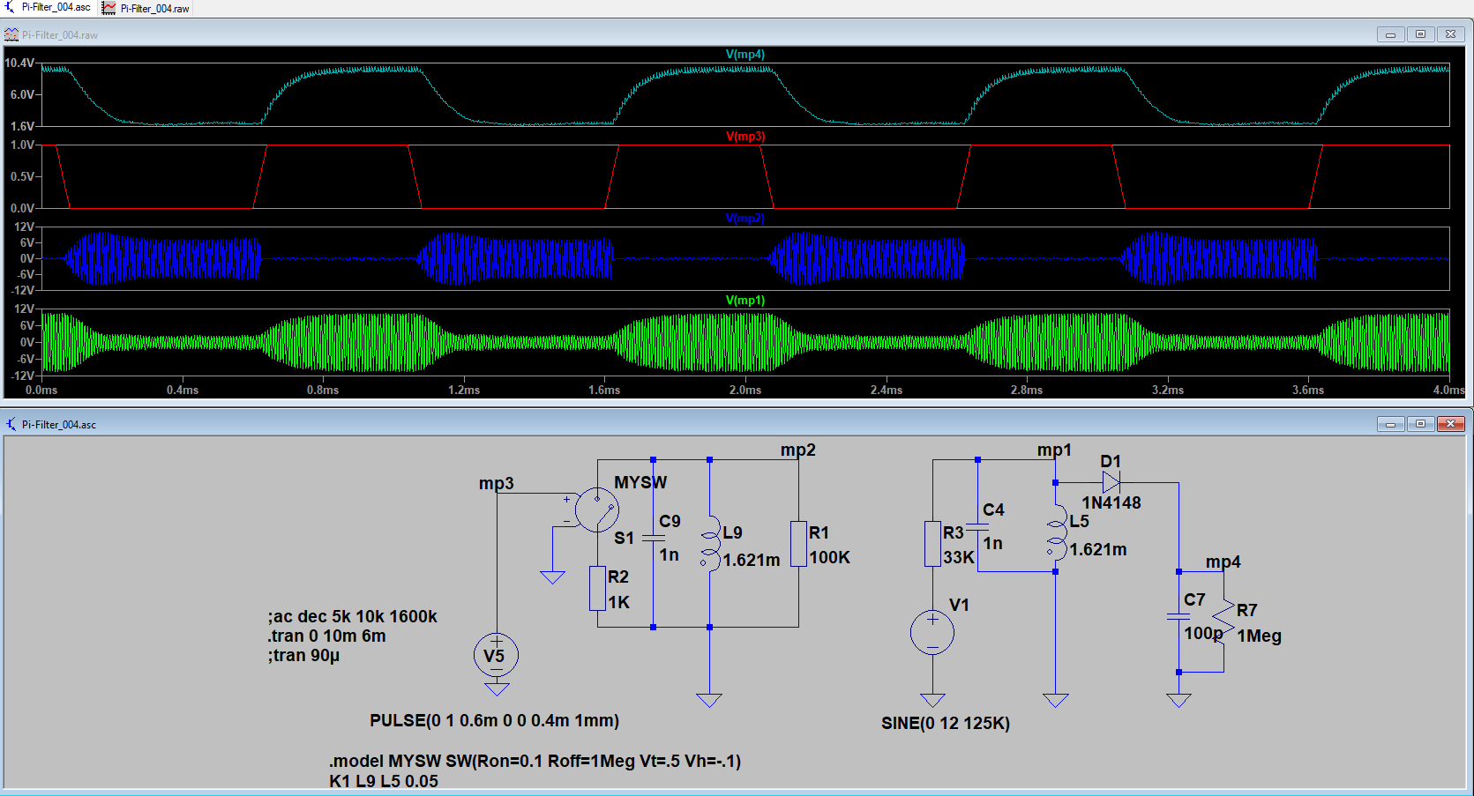Select the R7 resistor symbol

click(1223, 622)
